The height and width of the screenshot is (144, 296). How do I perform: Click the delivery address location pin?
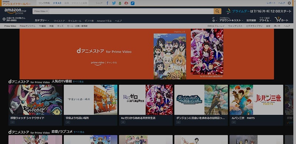point(4,19)
